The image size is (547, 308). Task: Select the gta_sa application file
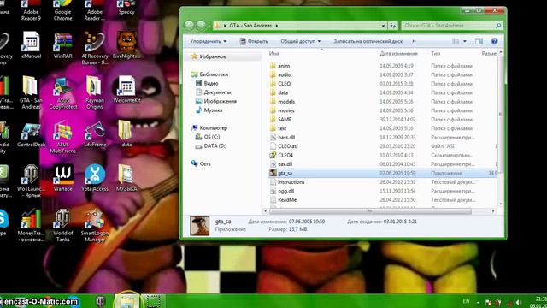click(x=382, y=173)
